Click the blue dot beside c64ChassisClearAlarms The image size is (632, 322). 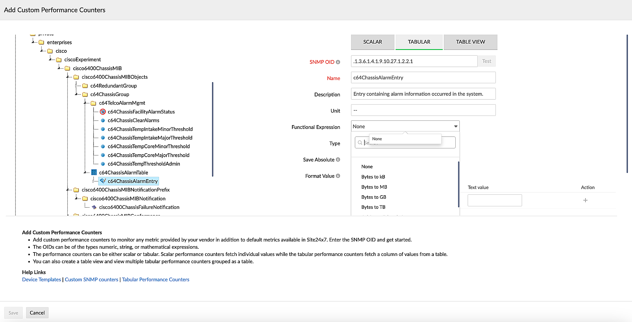pos(103,120)
